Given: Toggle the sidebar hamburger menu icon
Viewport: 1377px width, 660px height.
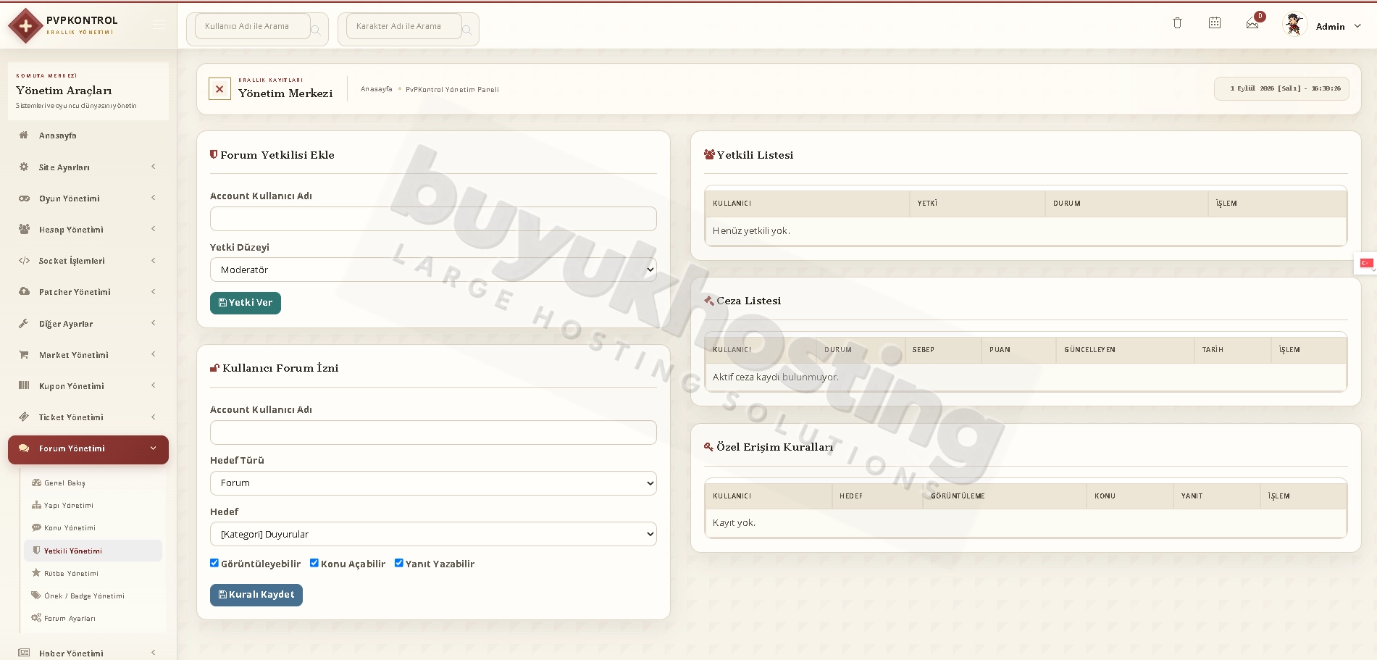Looking at the screenshot, I should pos(159,26).
